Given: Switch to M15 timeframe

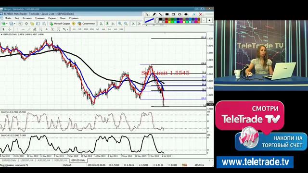Looking at the screenshot, I should [86, 29].
